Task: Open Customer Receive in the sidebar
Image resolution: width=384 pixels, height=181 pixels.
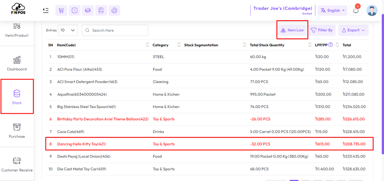Action: click(x=16, y=164)
